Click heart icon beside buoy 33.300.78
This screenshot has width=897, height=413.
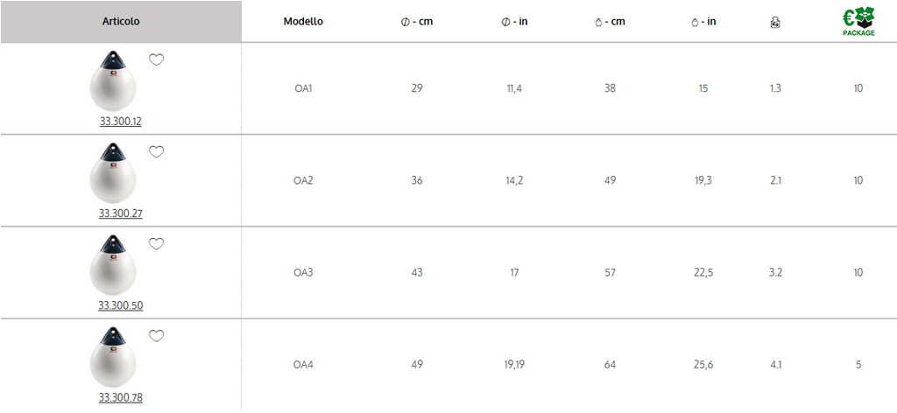coord(156,336)
